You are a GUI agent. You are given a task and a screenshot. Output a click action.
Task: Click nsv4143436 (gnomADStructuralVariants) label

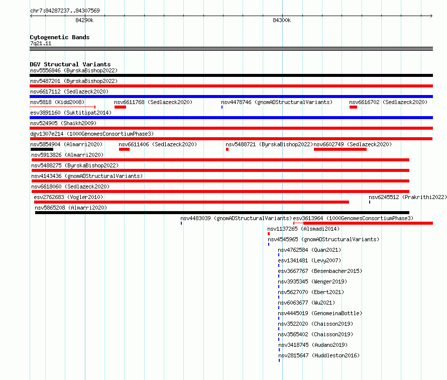coord(87,176)
